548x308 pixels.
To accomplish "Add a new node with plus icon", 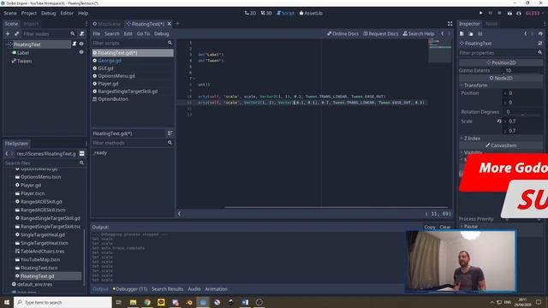I will (8, 34).
